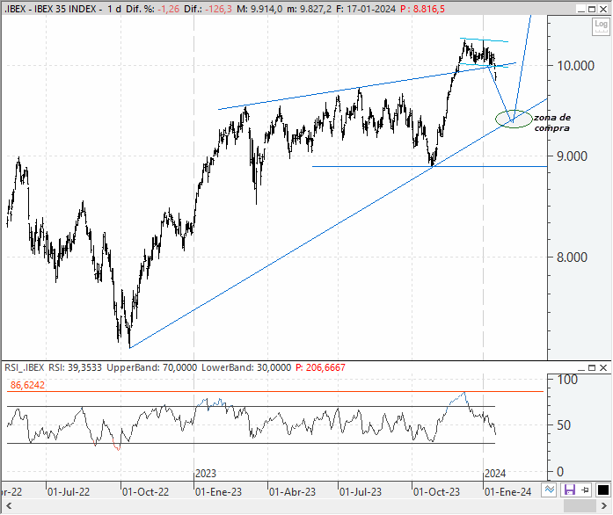Select the 'zona de compra' annotation text

tap(552, 123)
